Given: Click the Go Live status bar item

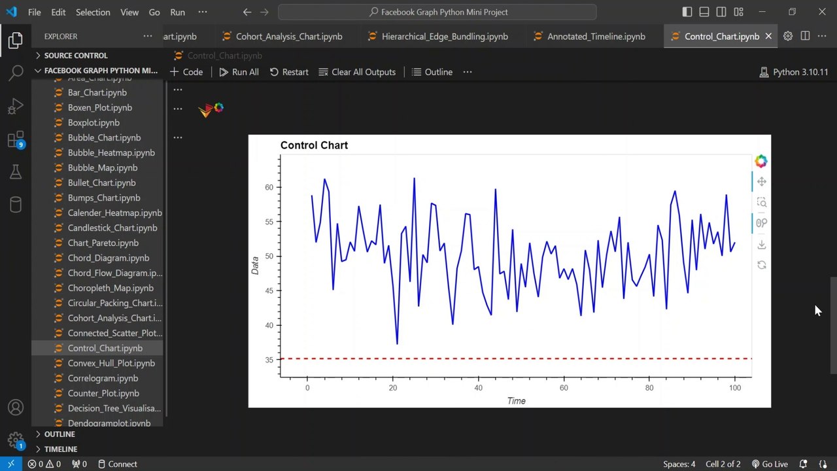Looking at the screenshot, I should click(x=770, y=464).
